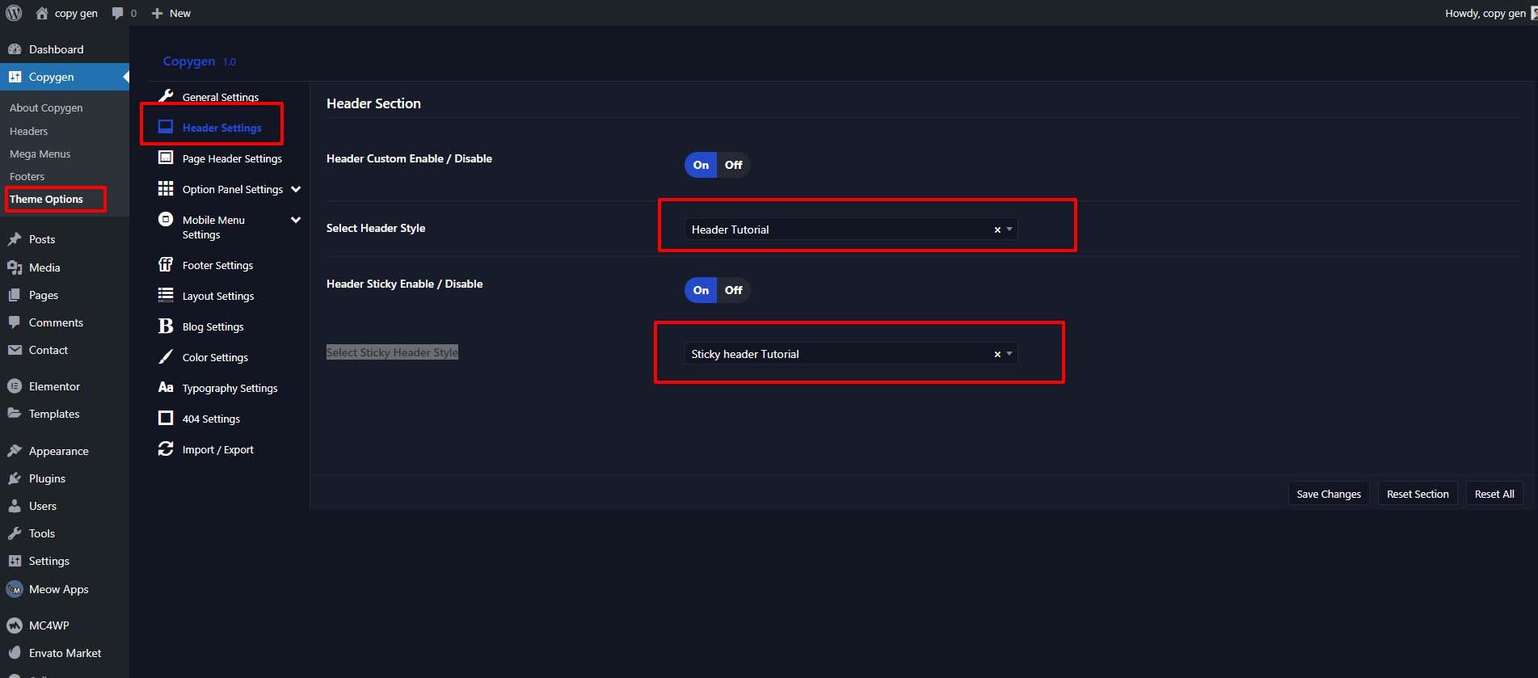Image resolution: width=1538 pixels, height=678 pixels.
Task: Open the Howdy, copy gen account link
Action: tap(1490, 13)
